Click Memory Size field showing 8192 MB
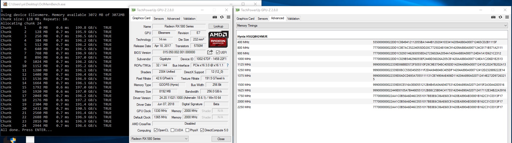This screenshot has height=143, width=512. 165,91
